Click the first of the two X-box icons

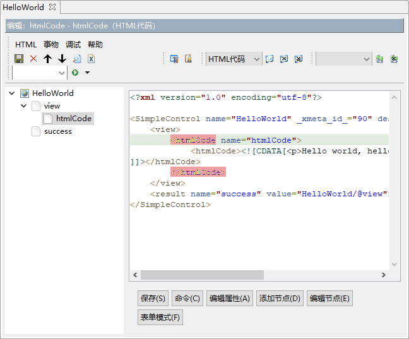pos(284,59)
